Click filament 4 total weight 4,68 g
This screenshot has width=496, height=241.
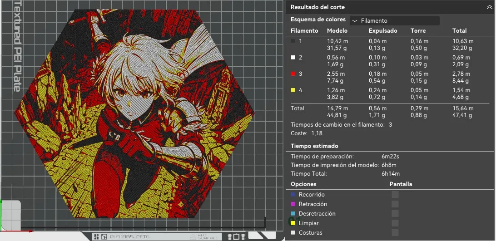click(461, 98)
